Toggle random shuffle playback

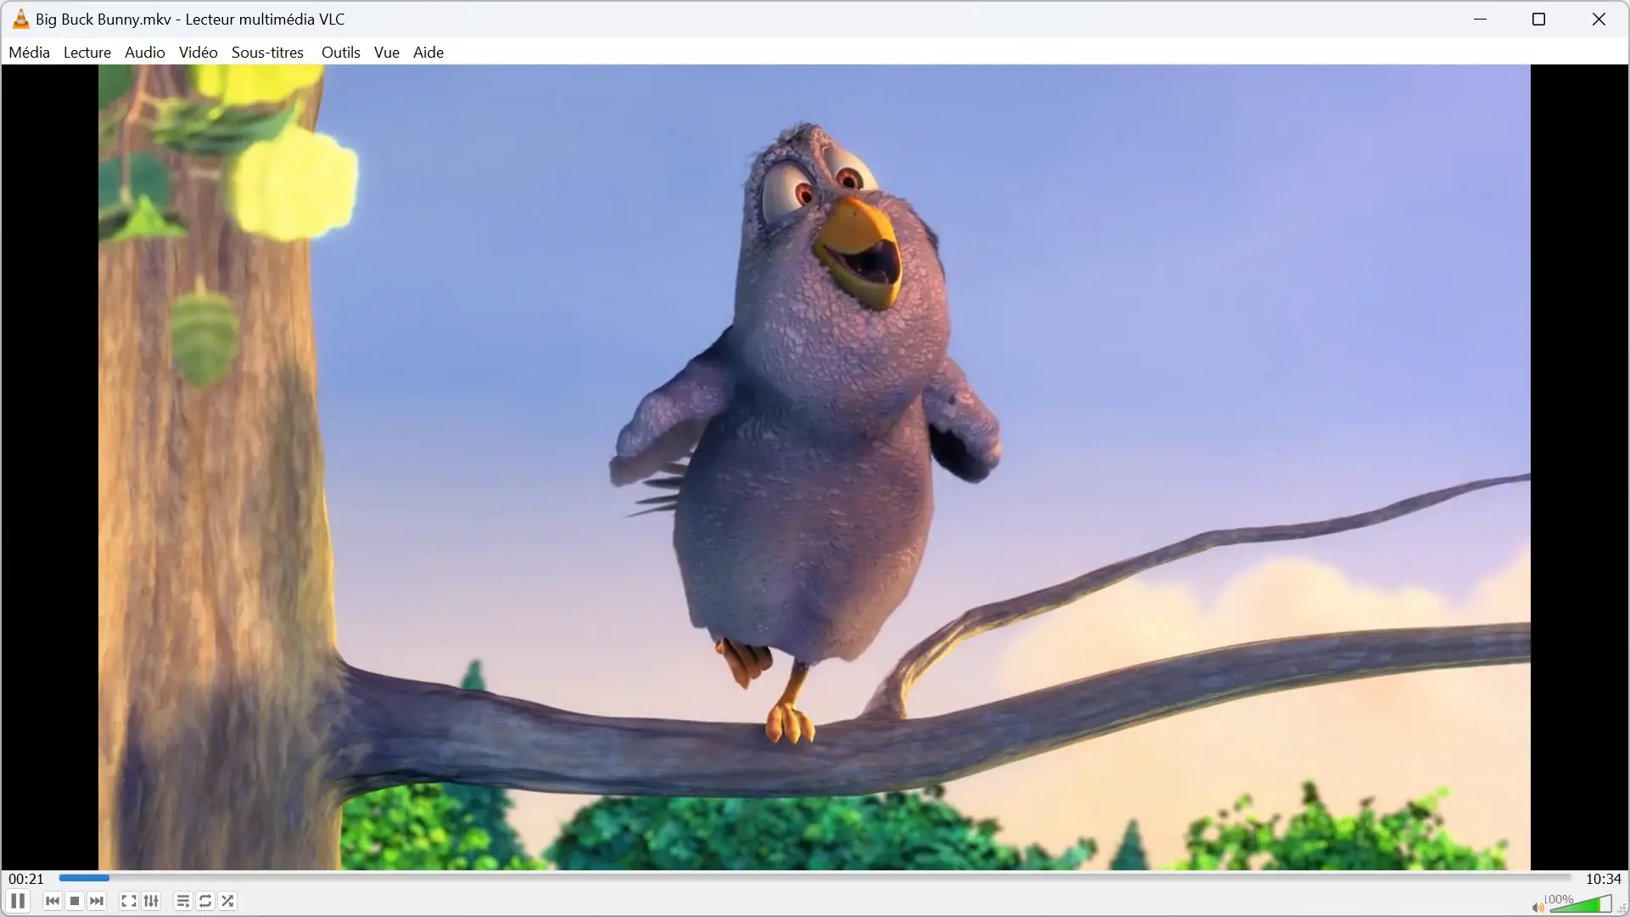pyautogui.click(x=227, y=901)
